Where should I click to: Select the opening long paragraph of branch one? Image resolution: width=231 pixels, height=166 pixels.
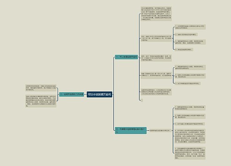coord(156,14)
